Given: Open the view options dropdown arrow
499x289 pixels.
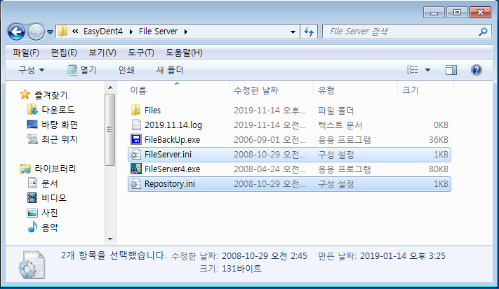Looking at the screenshot, I should [427, 70].
